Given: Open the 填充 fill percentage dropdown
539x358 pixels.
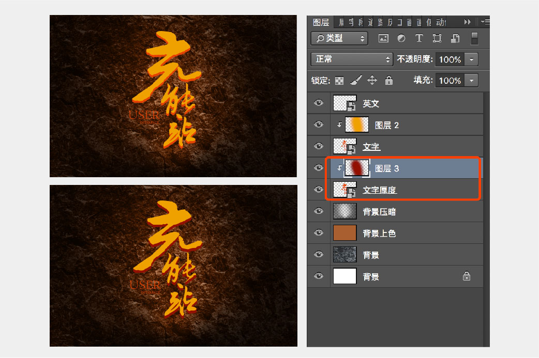Looking at the screenshot, I should tap(471, 80).
